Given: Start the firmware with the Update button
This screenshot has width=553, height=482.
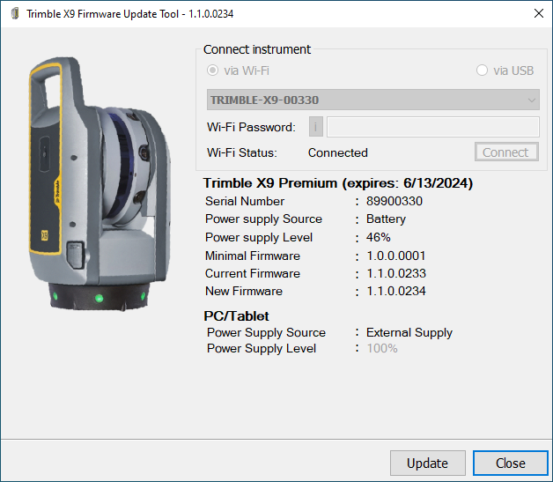Looking at the screenshot, I should tap(427, 463).
